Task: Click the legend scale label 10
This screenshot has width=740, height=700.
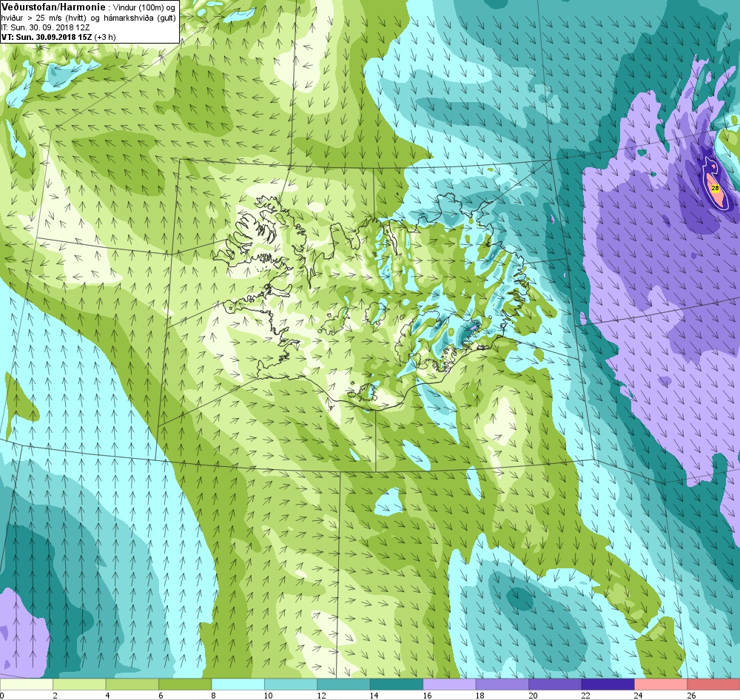Action: (269, 696)
